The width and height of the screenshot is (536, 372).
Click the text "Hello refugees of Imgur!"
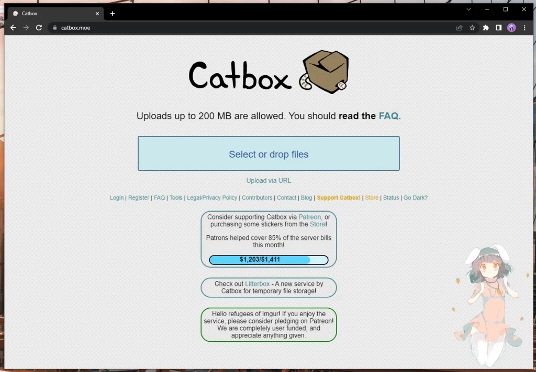point(246,313)
